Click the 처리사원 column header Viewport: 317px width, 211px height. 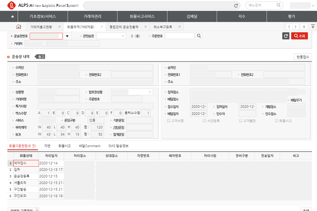(210, 156)
